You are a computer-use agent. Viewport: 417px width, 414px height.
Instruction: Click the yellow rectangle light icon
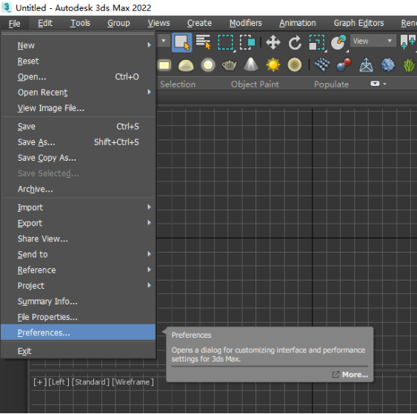(x=164, y=65)
